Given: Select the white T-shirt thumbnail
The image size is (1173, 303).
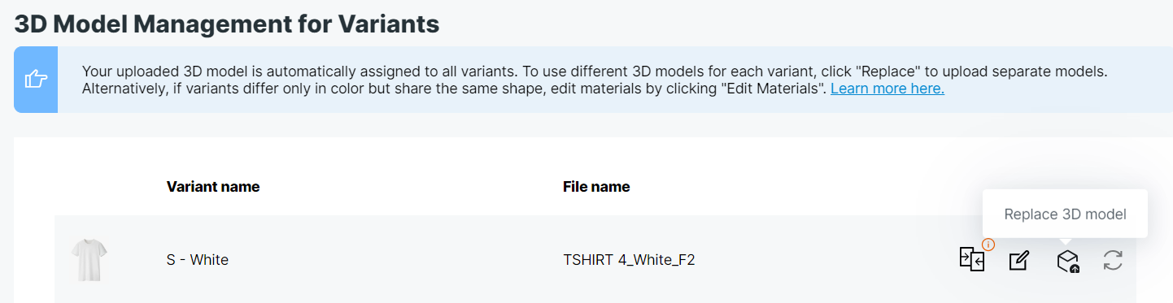Looking at the screenshot, I should coord(89,260).
